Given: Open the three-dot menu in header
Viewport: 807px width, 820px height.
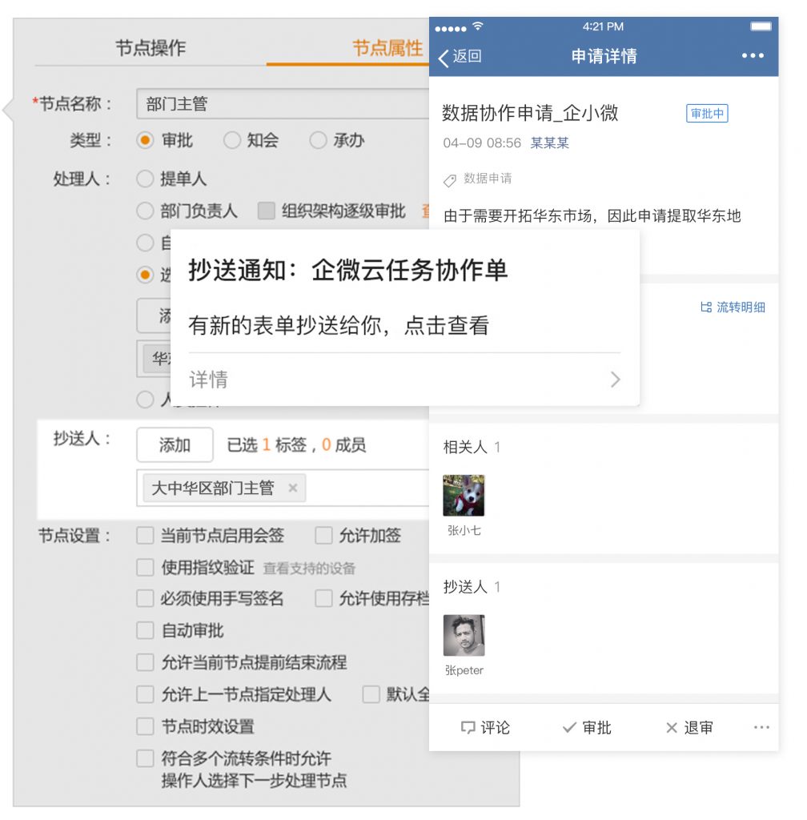Looking at the screenshot, I should [x=753, y=56].
